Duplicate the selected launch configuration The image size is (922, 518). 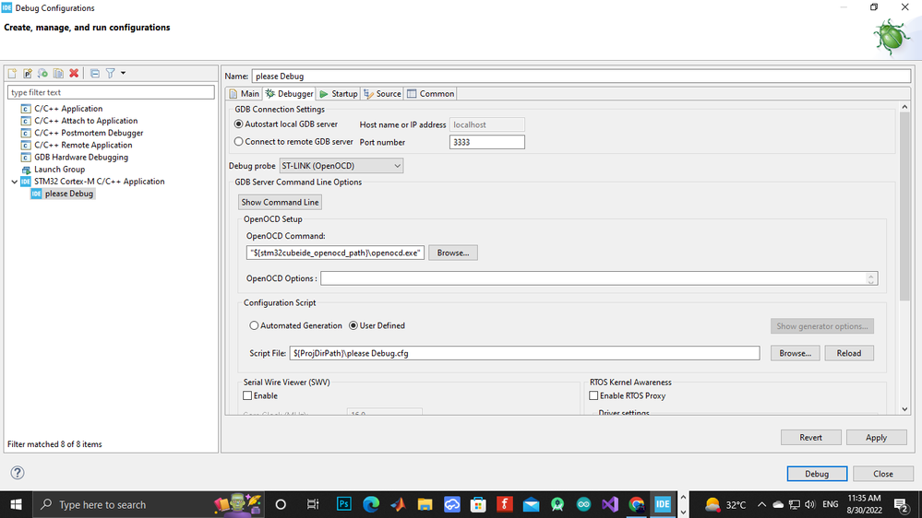(58, 74)
